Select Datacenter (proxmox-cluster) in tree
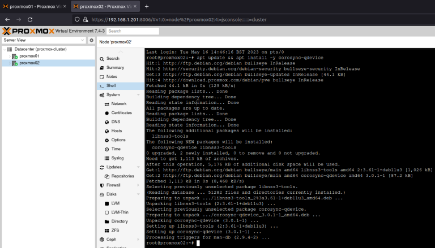The height and width of the screenshot is (248, 435). click(x=41, y=49)
